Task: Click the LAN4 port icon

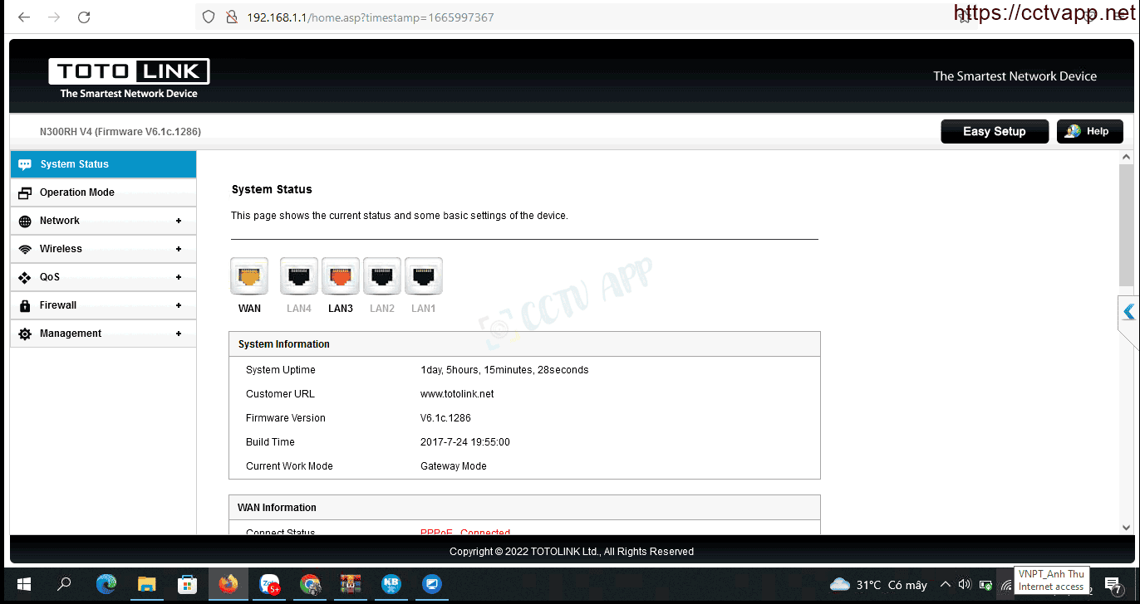Action: click(x=299, y=276)
